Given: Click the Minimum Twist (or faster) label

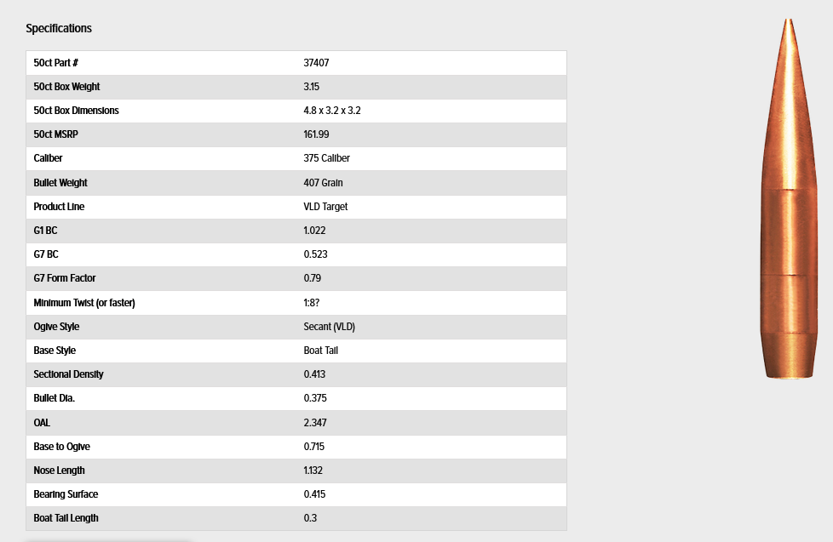Looking at the screenshot, I should (84, 303).
